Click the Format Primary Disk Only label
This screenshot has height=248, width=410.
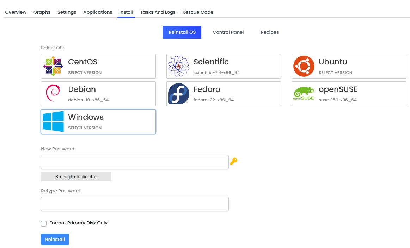79,223
